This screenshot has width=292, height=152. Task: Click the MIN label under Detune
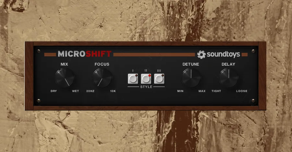click(180, 91)
